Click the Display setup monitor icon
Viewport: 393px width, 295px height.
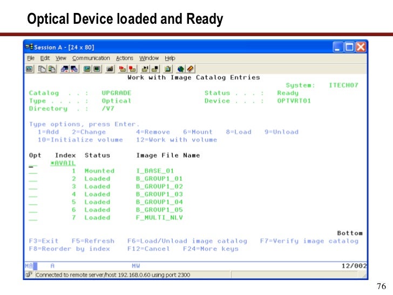coord(87,69)
